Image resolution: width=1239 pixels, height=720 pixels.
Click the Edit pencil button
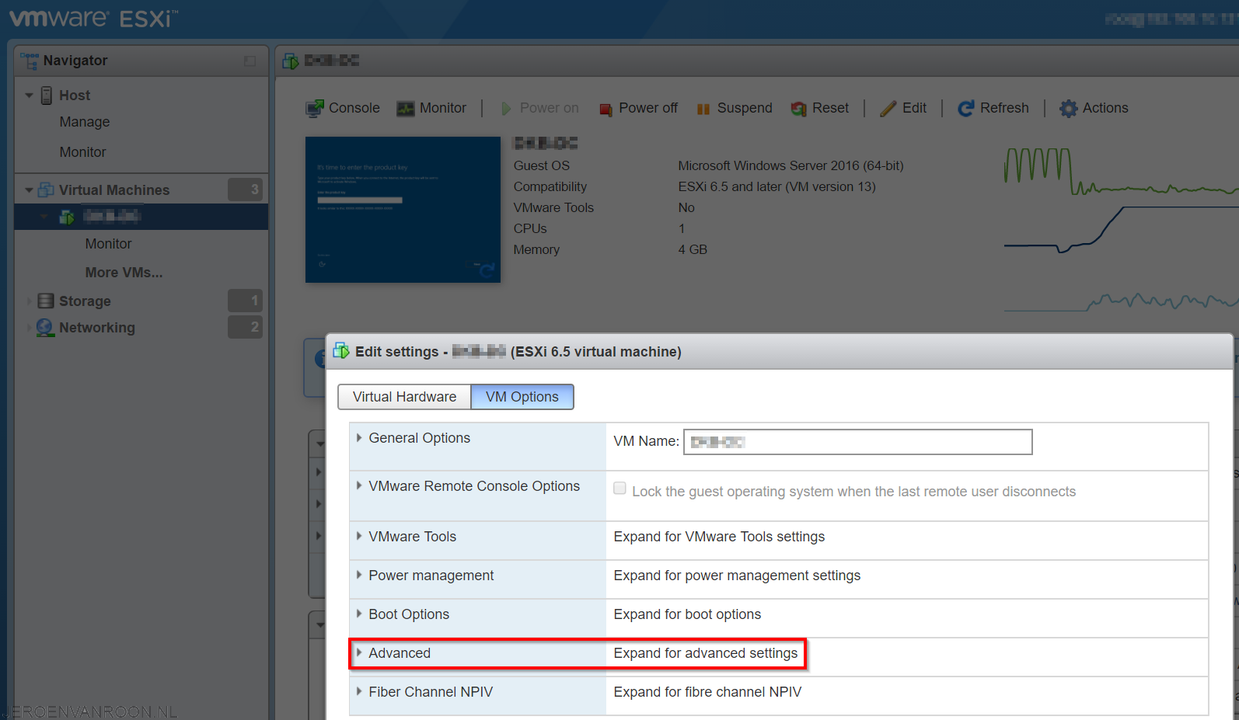[x=903, y=108]
